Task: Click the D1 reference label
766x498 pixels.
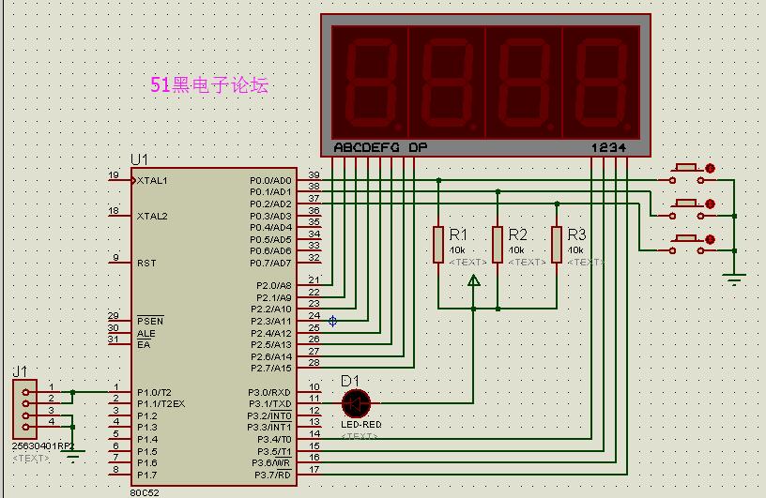Action: tap(350, 381)
